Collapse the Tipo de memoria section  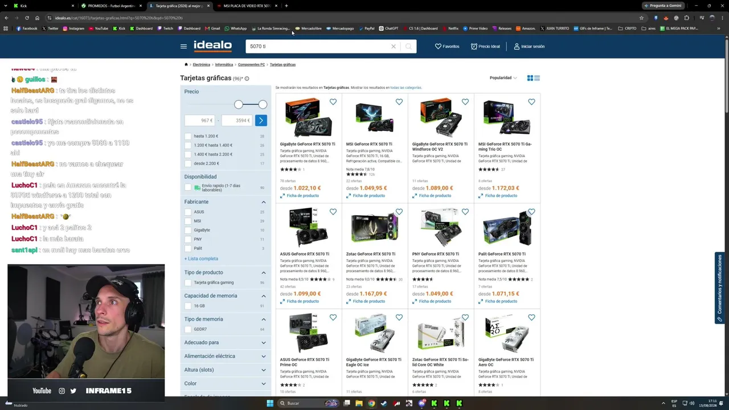(264, 319)
